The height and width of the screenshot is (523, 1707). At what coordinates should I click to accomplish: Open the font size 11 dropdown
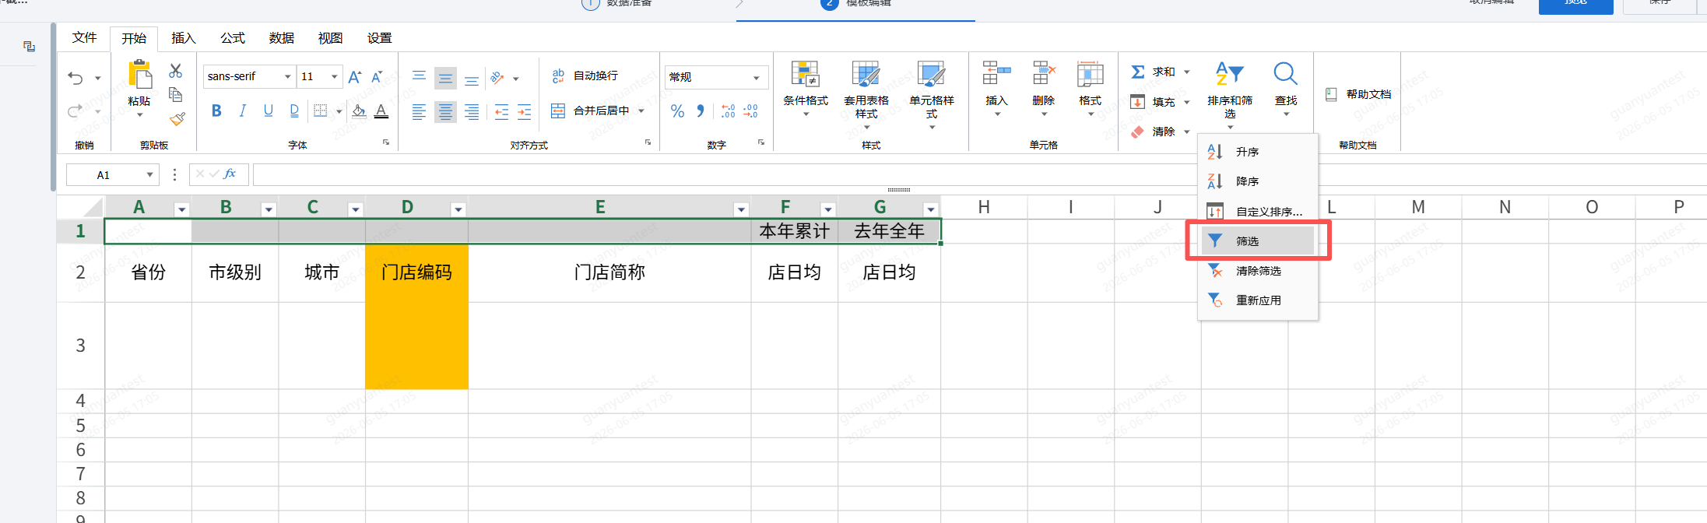335,76
